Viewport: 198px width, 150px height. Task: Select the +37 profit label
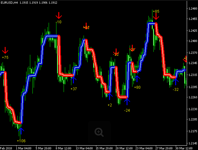(74, 89)
